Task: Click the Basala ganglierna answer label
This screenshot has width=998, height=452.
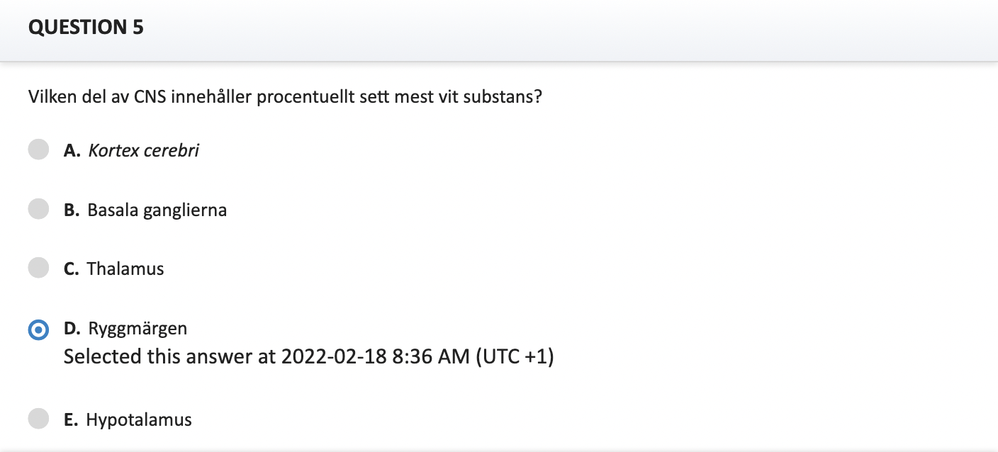Action: (x=157, y=210)
